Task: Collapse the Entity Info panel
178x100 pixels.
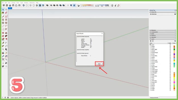Action: 162,12
